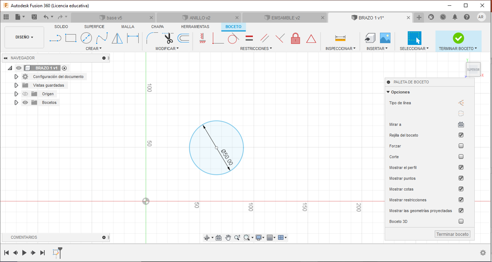Viewport: 492px width, 262px height.
Task: Select the Spline sketch tool
Action: pos(102,38)
